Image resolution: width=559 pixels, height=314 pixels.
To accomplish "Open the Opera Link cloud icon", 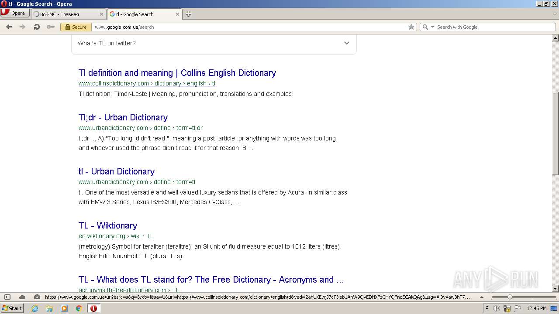I will point(22,297).
